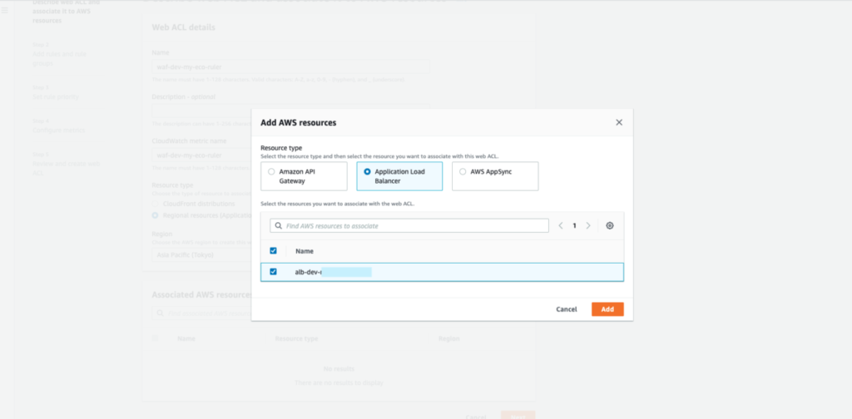The width and height of the screenshot is (852, 419).
Task: Go to previous page of resources
Action: click(x=561, y=226)
